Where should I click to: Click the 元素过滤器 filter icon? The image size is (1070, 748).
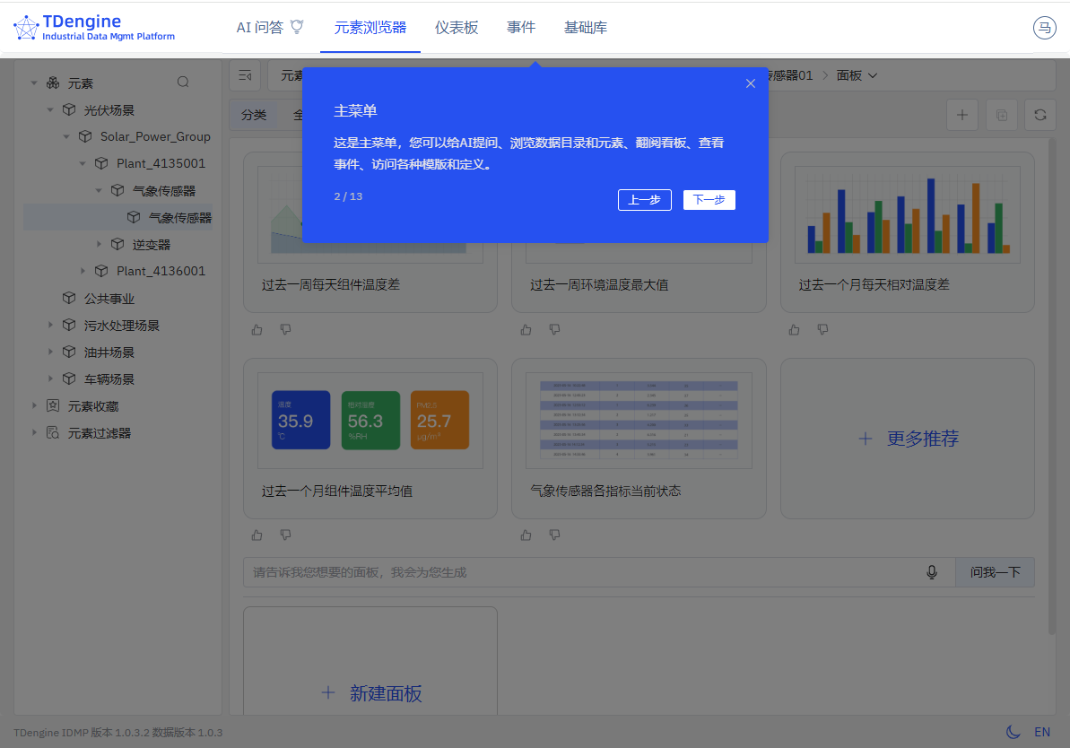[x=53, y=432]
